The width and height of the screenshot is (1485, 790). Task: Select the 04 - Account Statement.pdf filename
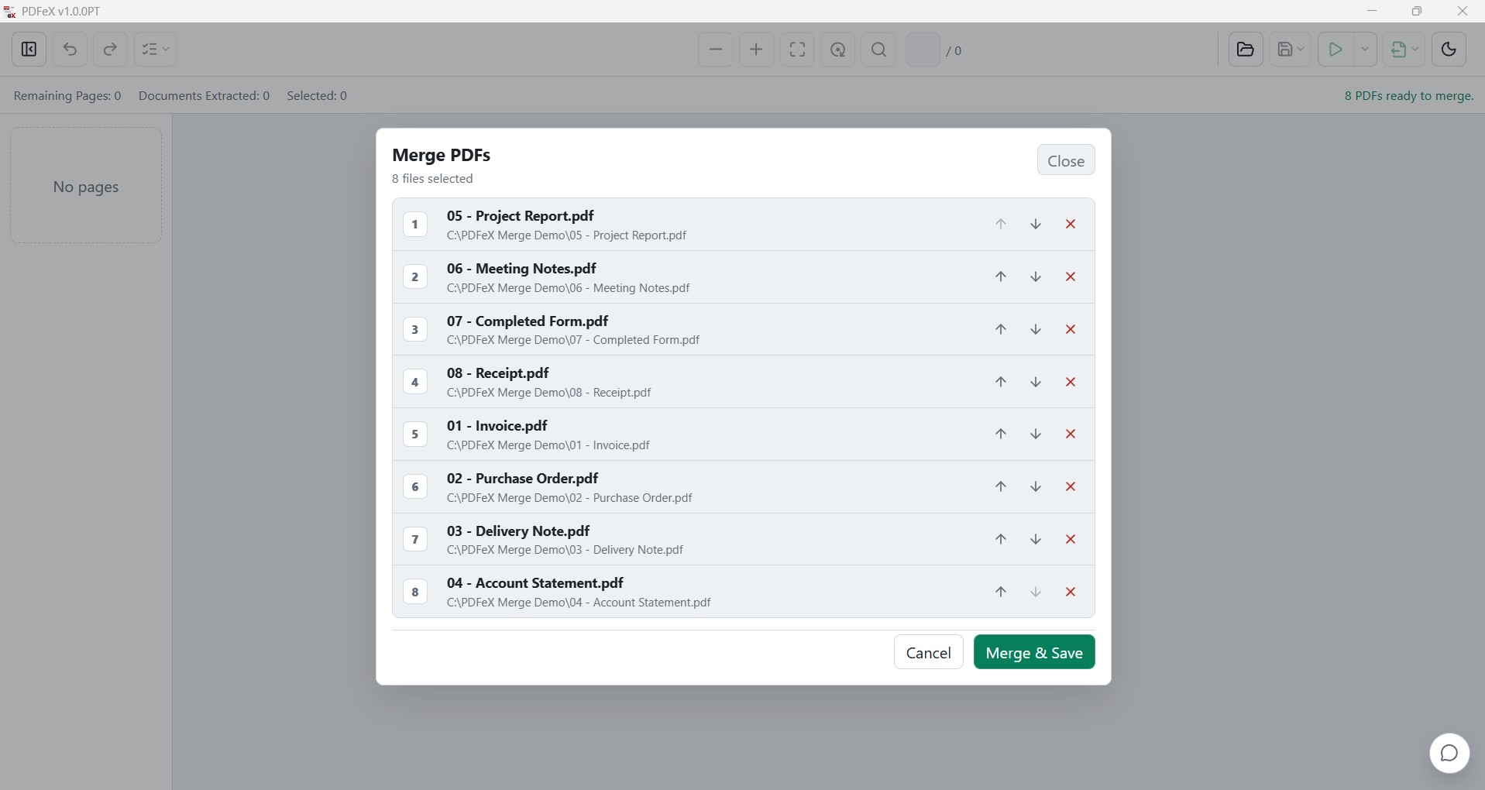click(535, 582)
